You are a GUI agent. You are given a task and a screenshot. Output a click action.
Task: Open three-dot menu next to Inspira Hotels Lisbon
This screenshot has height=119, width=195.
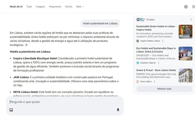pyautogui.click(x=163, y=41)
